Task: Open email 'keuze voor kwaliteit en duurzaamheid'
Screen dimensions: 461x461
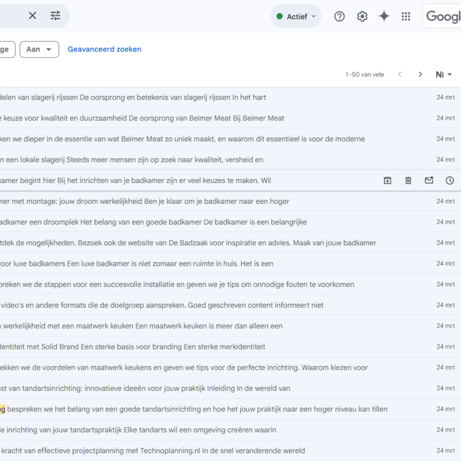Action: [230, 118]
